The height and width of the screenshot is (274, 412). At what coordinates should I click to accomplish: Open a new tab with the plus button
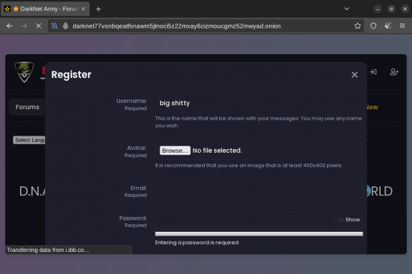[99, 9]
